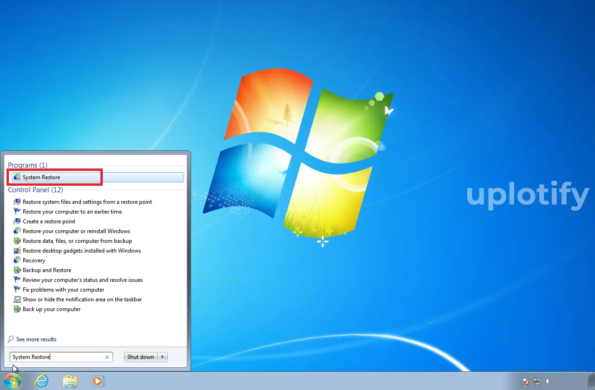
Task: Open Restore your computer to an earlier time
Action: coord(72,212)
